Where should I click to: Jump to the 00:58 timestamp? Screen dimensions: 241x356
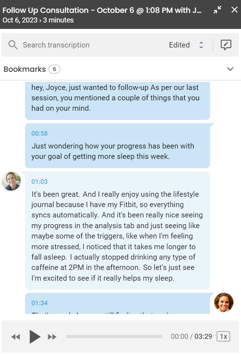click(x=40, y=133)
